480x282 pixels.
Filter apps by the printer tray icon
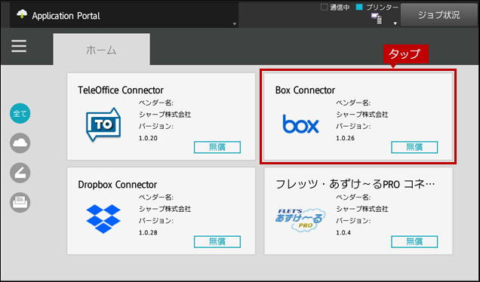[20, 202]
